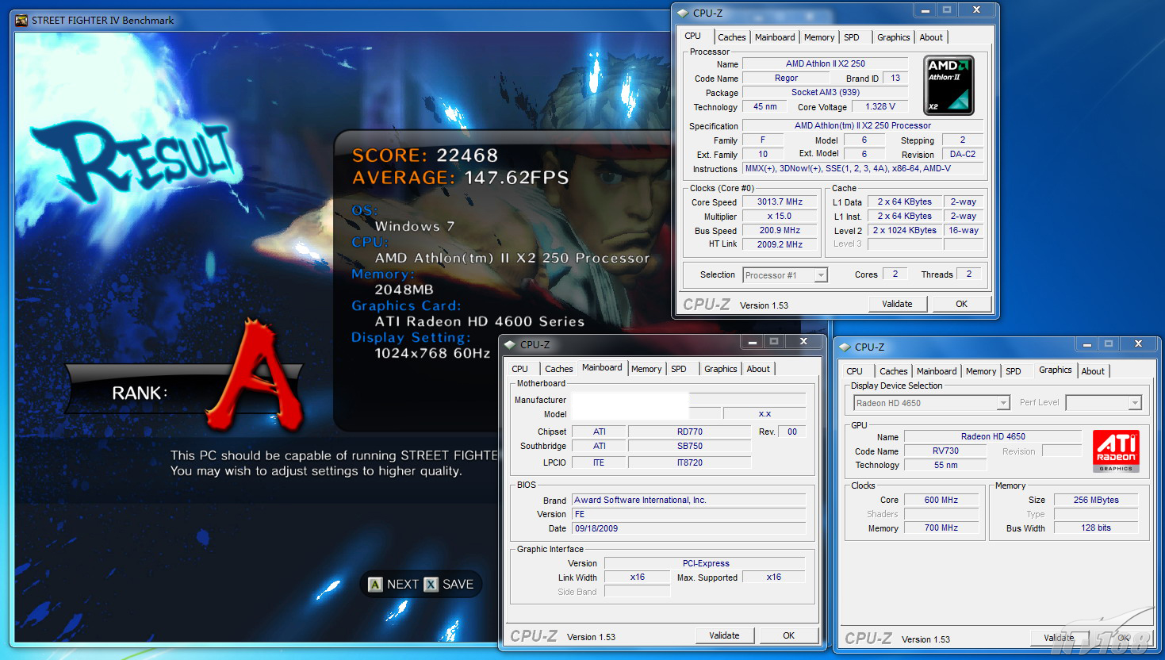Open Mainboard tab in the top CPU-Z window

point(775,37)
